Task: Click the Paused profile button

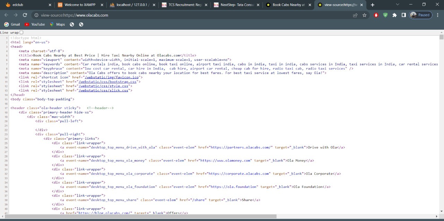Action: coord(421,15)
